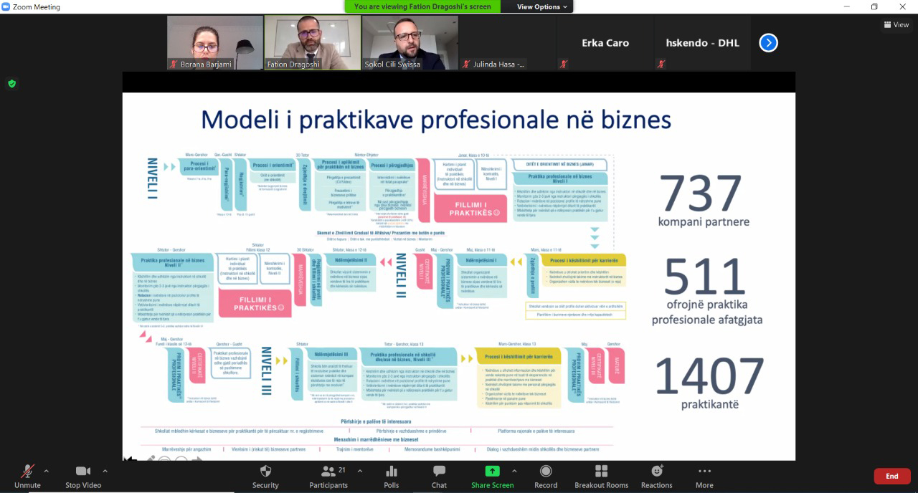Expand the Share Screen options arrow
Image resolution: width=918 pixels, height=493 pixels.
pos(514,471)
